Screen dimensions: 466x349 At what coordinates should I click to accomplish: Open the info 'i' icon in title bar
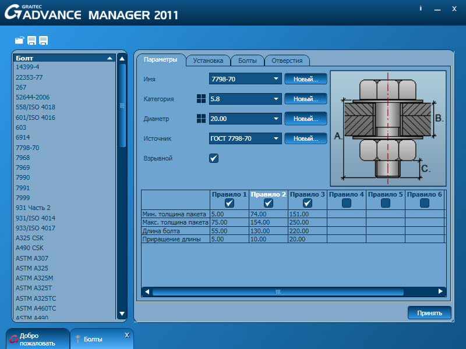(x=421, y=9)
